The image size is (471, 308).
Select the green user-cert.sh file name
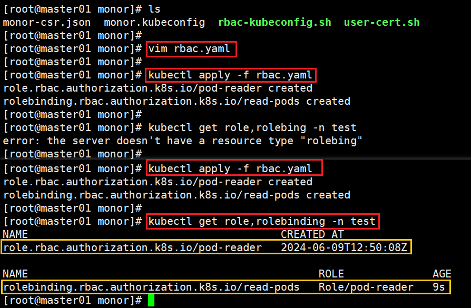381,22
